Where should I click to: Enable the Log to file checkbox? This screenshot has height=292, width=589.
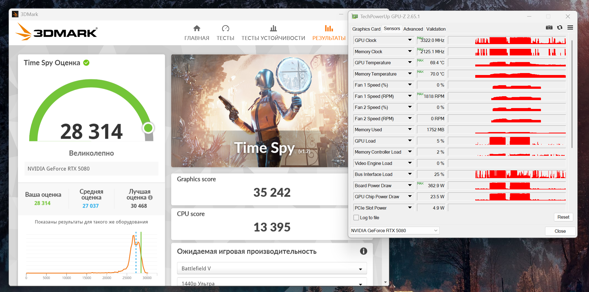[356, 218]
